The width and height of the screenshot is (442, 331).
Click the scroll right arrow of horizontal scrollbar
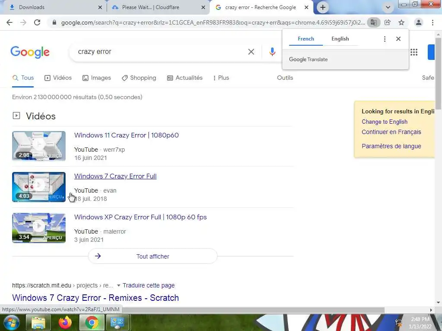tap(431, 310)
